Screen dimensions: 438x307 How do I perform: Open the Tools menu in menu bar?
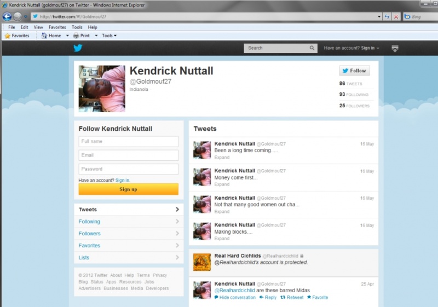tap(77, 27)
